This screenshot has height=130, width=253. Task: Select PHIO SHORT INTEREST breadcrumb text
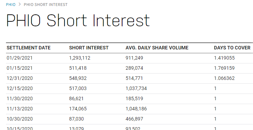[x=46, y=5]
